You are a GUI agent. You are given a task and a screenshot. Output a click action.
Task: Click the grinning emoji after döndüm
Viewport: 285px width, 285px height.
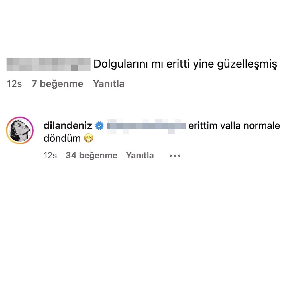pos(89,138)
